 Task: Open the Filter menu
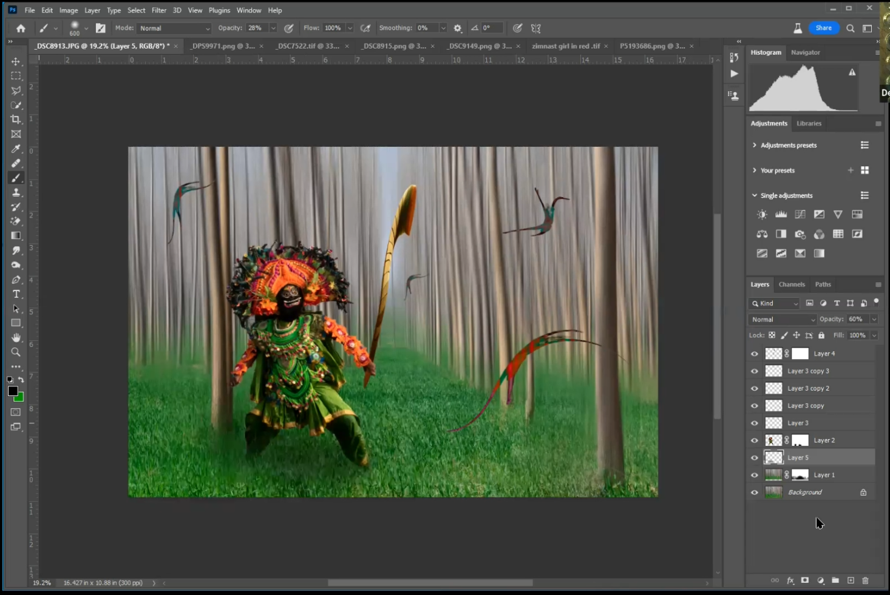coord(159,10)
